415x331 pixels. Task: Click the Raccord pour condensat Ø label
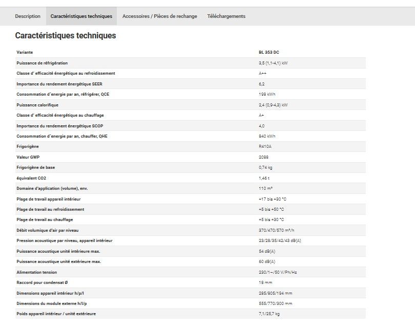pyautogui.click(x=42, y=282)
